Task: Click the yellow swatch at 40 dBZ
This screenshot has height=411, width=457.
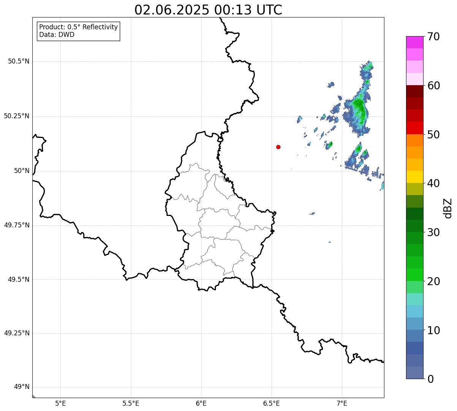Action: (x=415, y=177)
